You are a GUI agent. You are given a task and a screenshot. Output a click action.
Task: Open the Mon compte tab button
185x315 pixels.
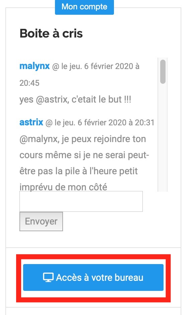tap(84, 7)
